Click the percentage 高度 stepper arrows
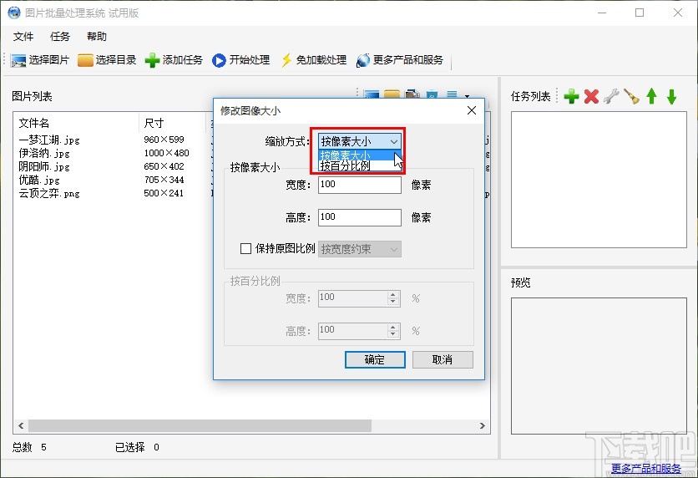This screenshot has width=698, height=478. pyautogui.click(x=393, y=331)
